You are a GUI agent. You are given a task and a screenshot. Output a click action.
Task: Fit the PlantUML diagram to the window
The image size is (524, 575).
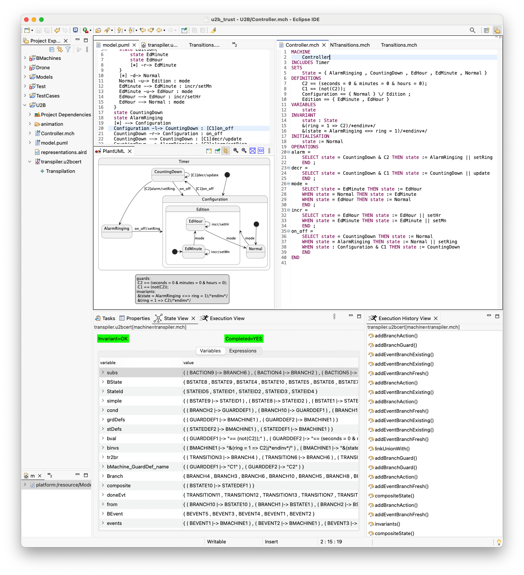pos(252,151)
